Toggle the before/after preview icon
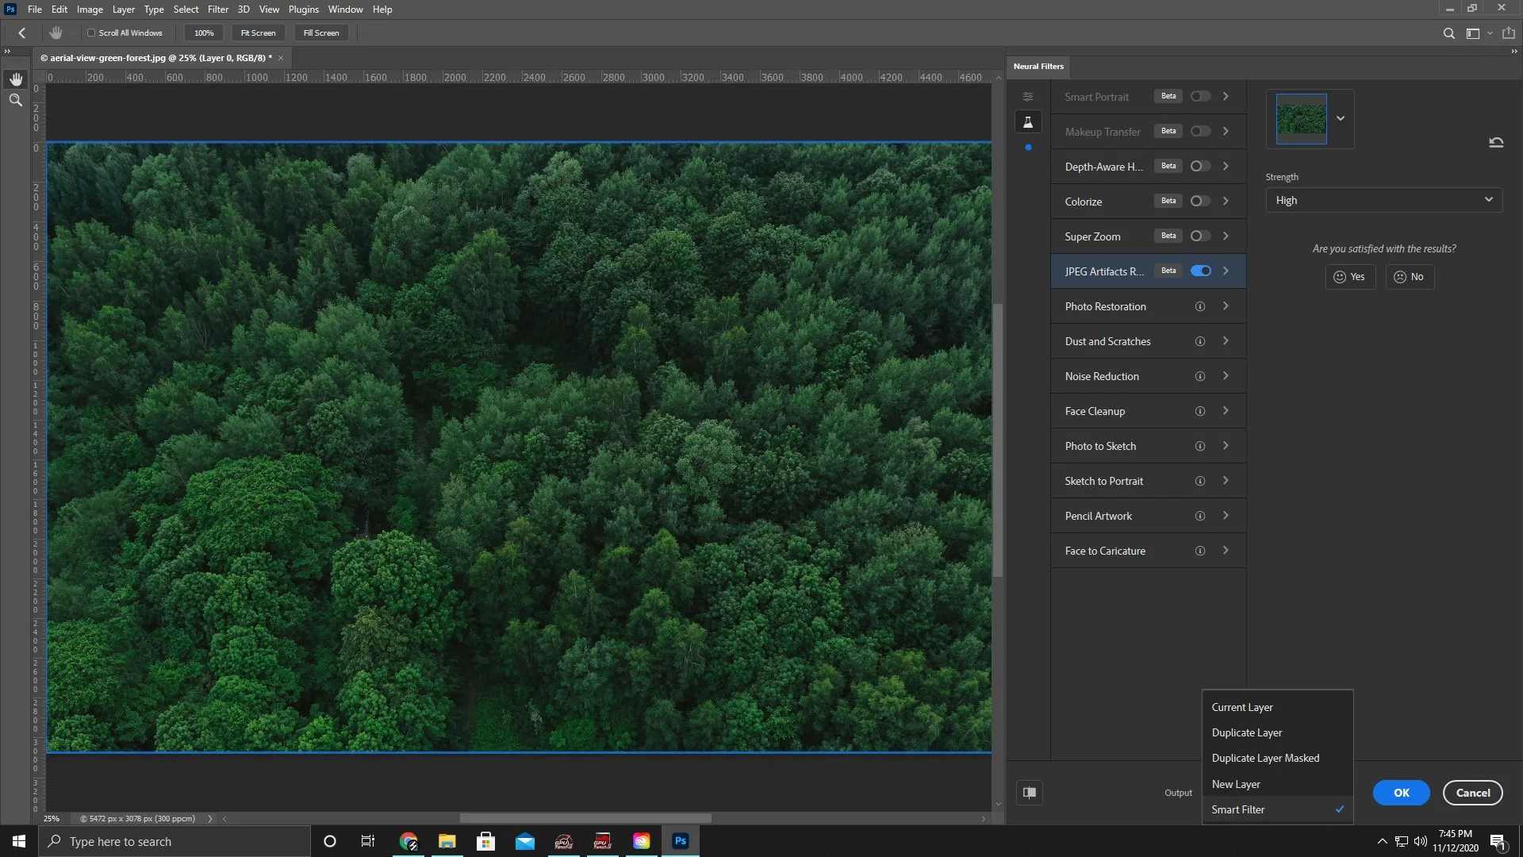The image size is (1523, 857). pos(1030,793)
